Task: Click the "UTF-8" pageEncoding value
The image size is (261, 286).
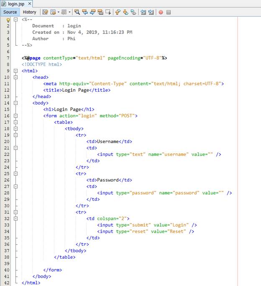Action: click(x=152, y=58)
